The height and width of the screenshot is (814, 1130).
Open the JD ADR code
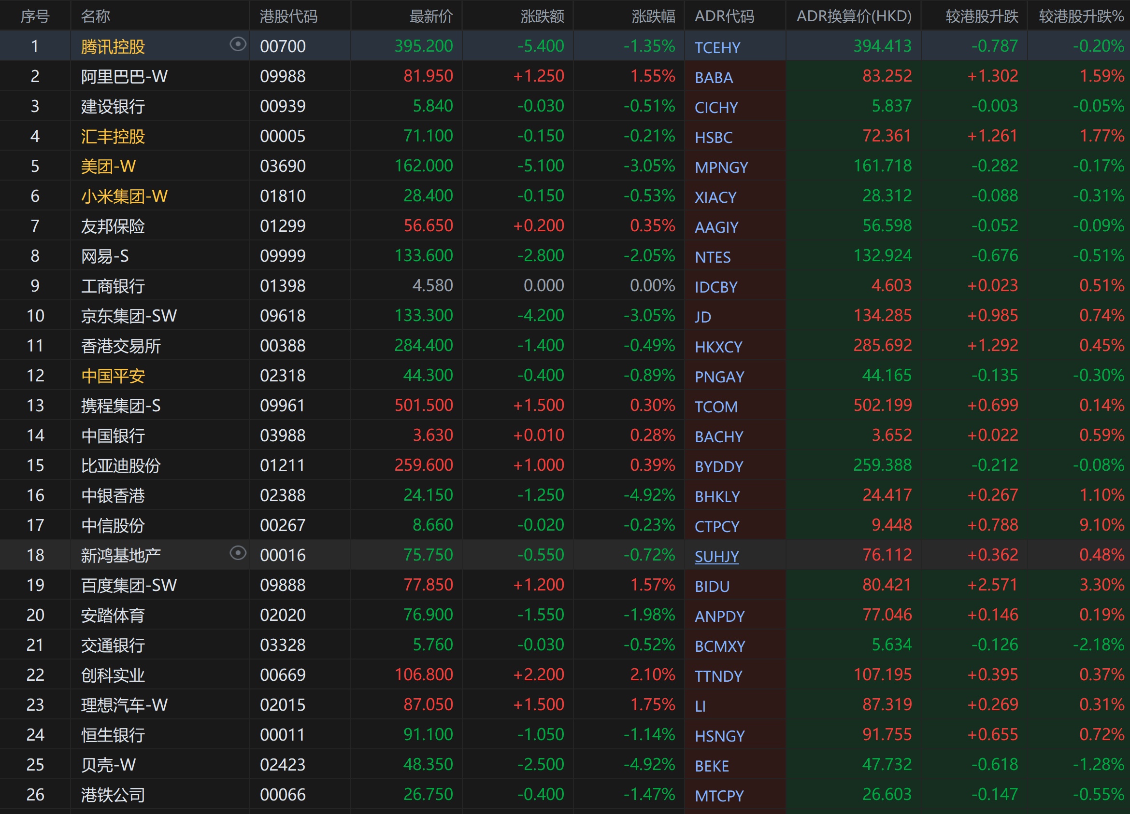tap(702, 317)
